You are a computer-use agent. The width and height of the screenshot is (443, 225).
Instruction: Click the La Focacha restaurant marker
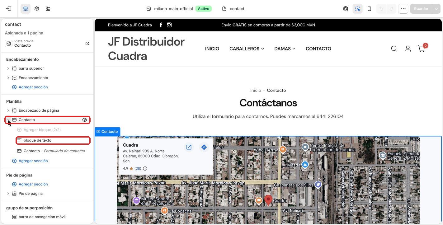[164, 211]
